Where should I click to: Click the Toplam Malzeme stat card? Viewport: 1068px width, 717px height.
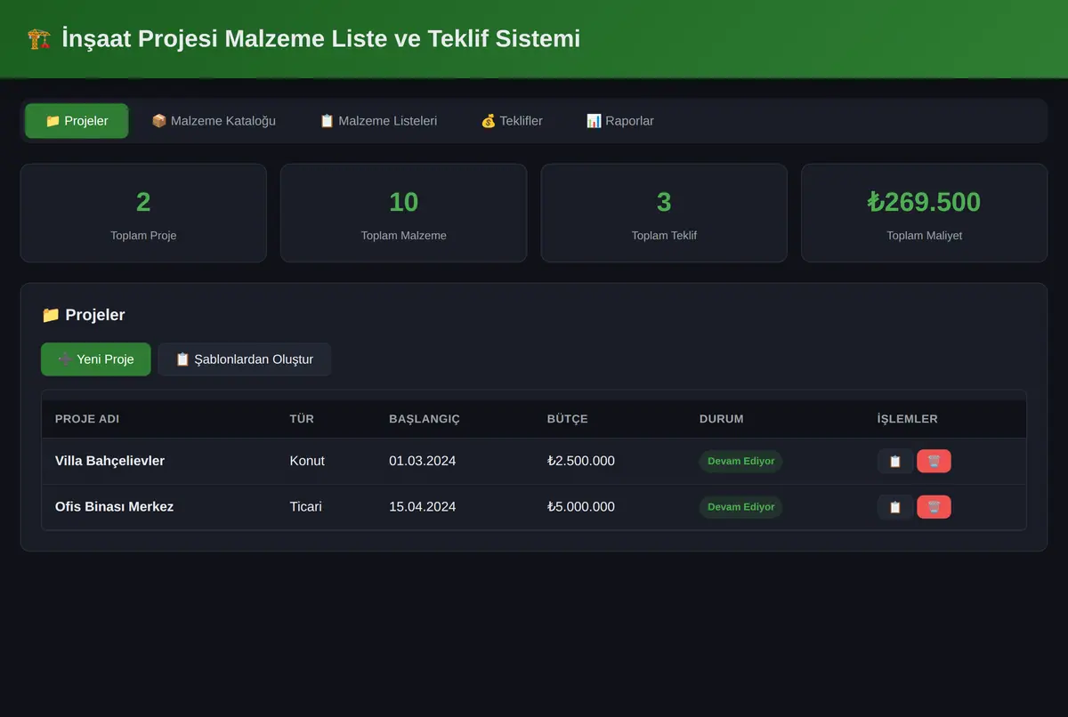[403, 213]
